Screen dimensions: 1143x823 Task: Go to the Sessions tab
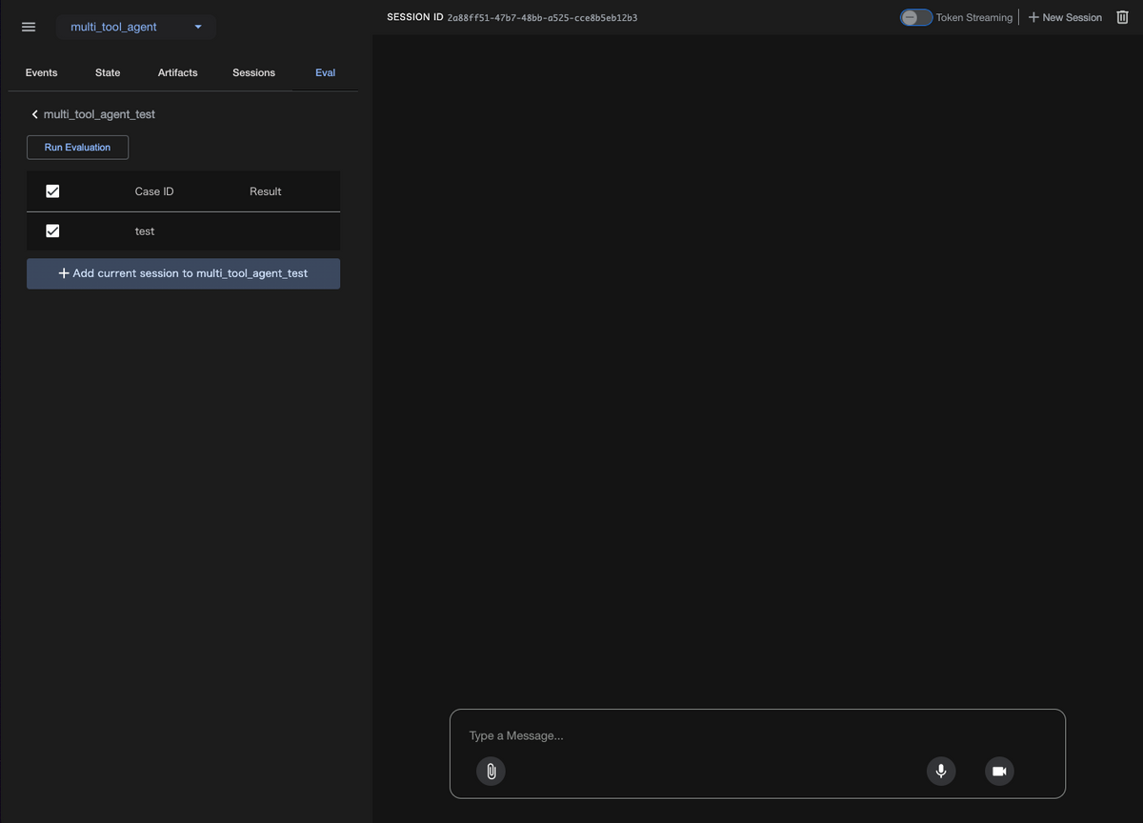253,72
